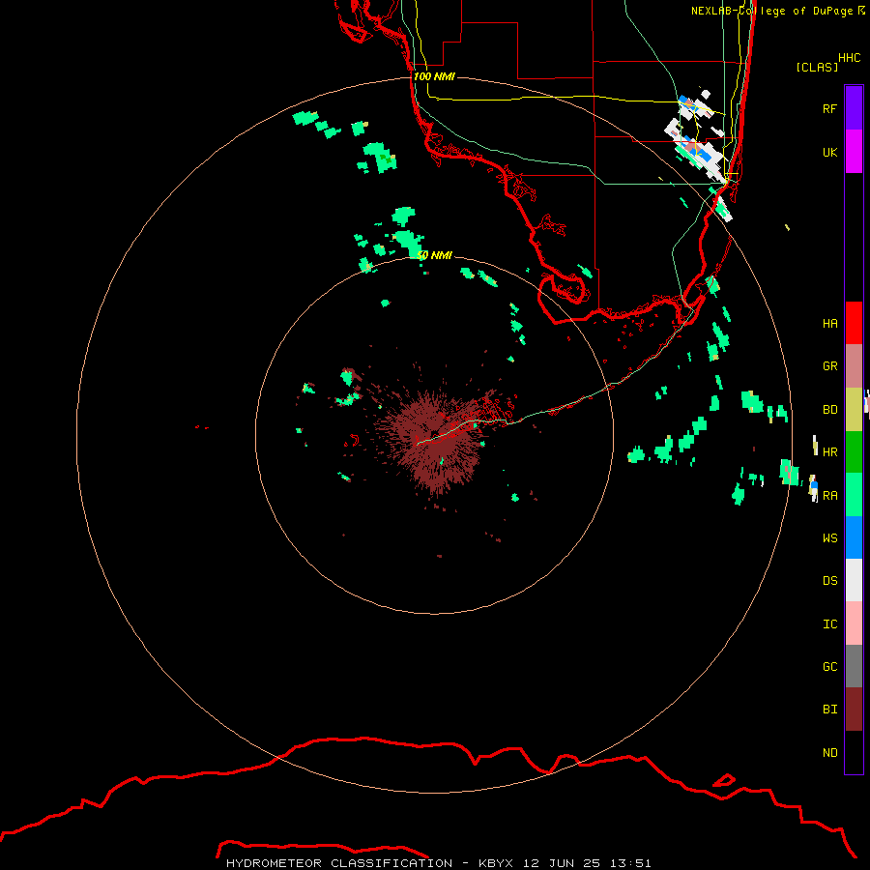This screenshot has height=870, width=870.
Task: Click the HA legend label
Action: (x=829, y=323)
